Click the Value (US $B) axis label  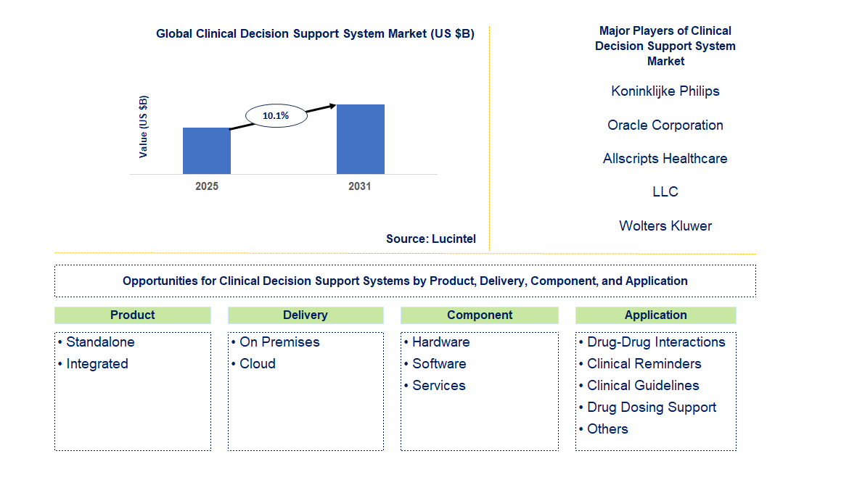coord(143,127)
